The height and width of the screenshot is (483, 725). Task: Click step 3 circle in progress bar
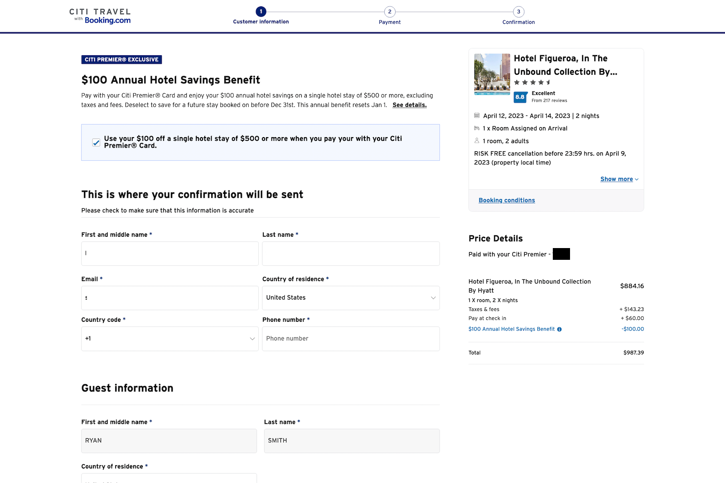(519, 12)
